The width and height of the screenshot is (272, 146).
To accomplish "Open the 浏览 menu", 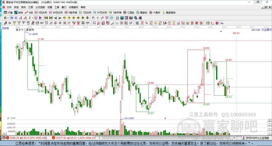I will [16, 7].
